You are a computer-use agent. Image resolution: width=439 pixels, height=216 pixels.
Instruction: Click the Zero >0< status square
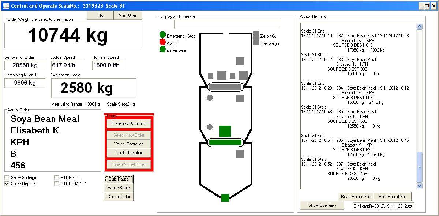[256, 35]
